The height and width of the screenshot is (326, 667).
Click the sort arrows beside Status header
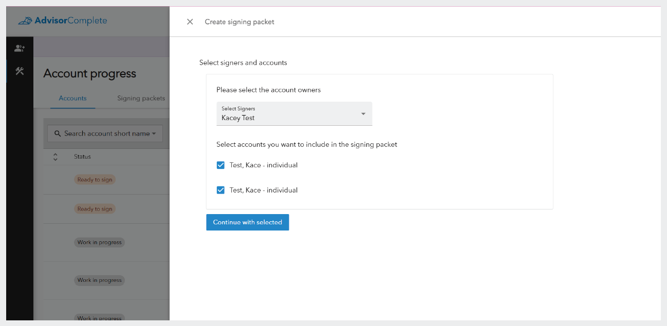click(x=55, y=157)
